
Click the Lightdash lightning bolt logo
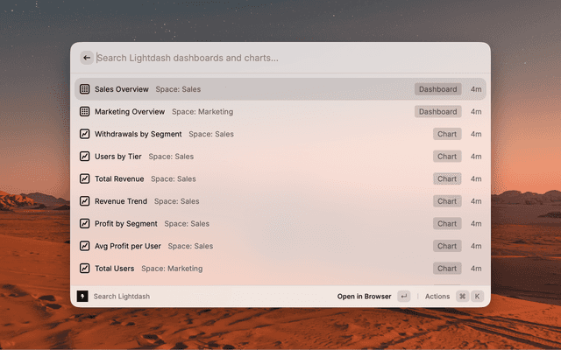(x=82, y=297)
